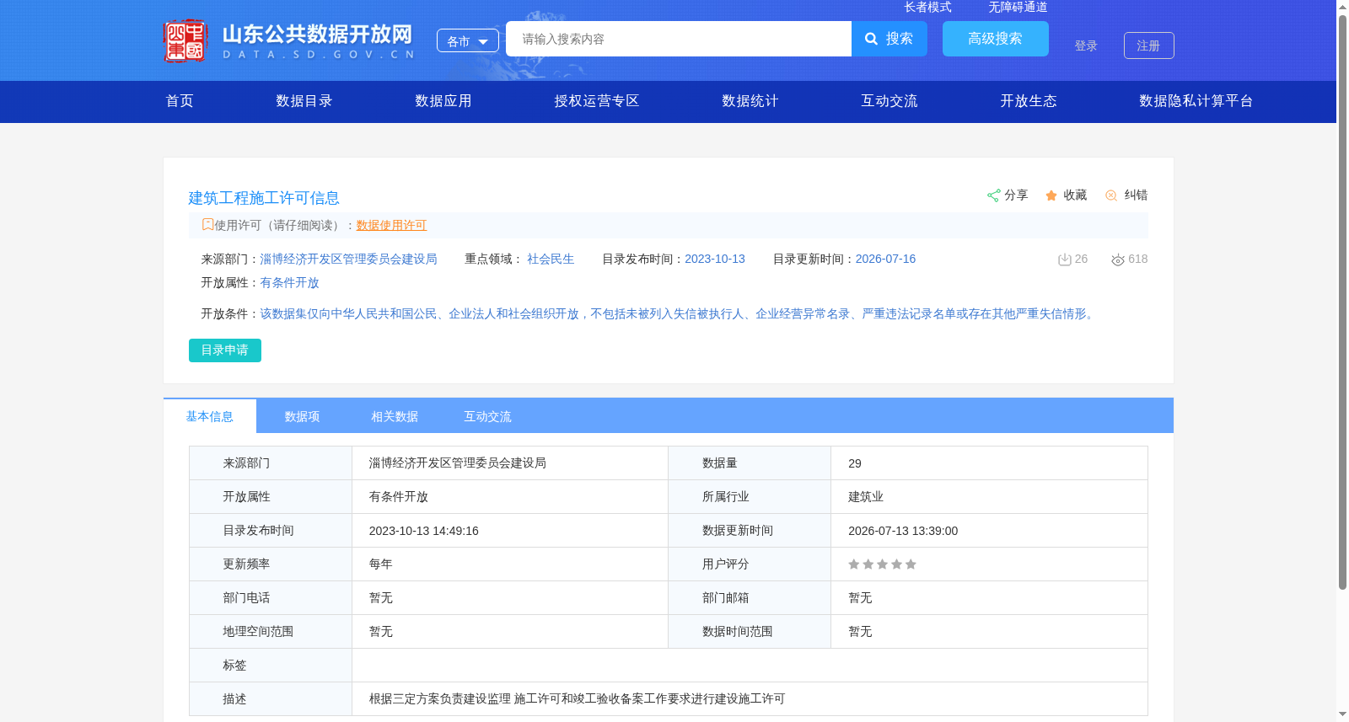Click the description text beginning 根据三定方案
This screenshot has width=1349, height=722.
point(577,699)
